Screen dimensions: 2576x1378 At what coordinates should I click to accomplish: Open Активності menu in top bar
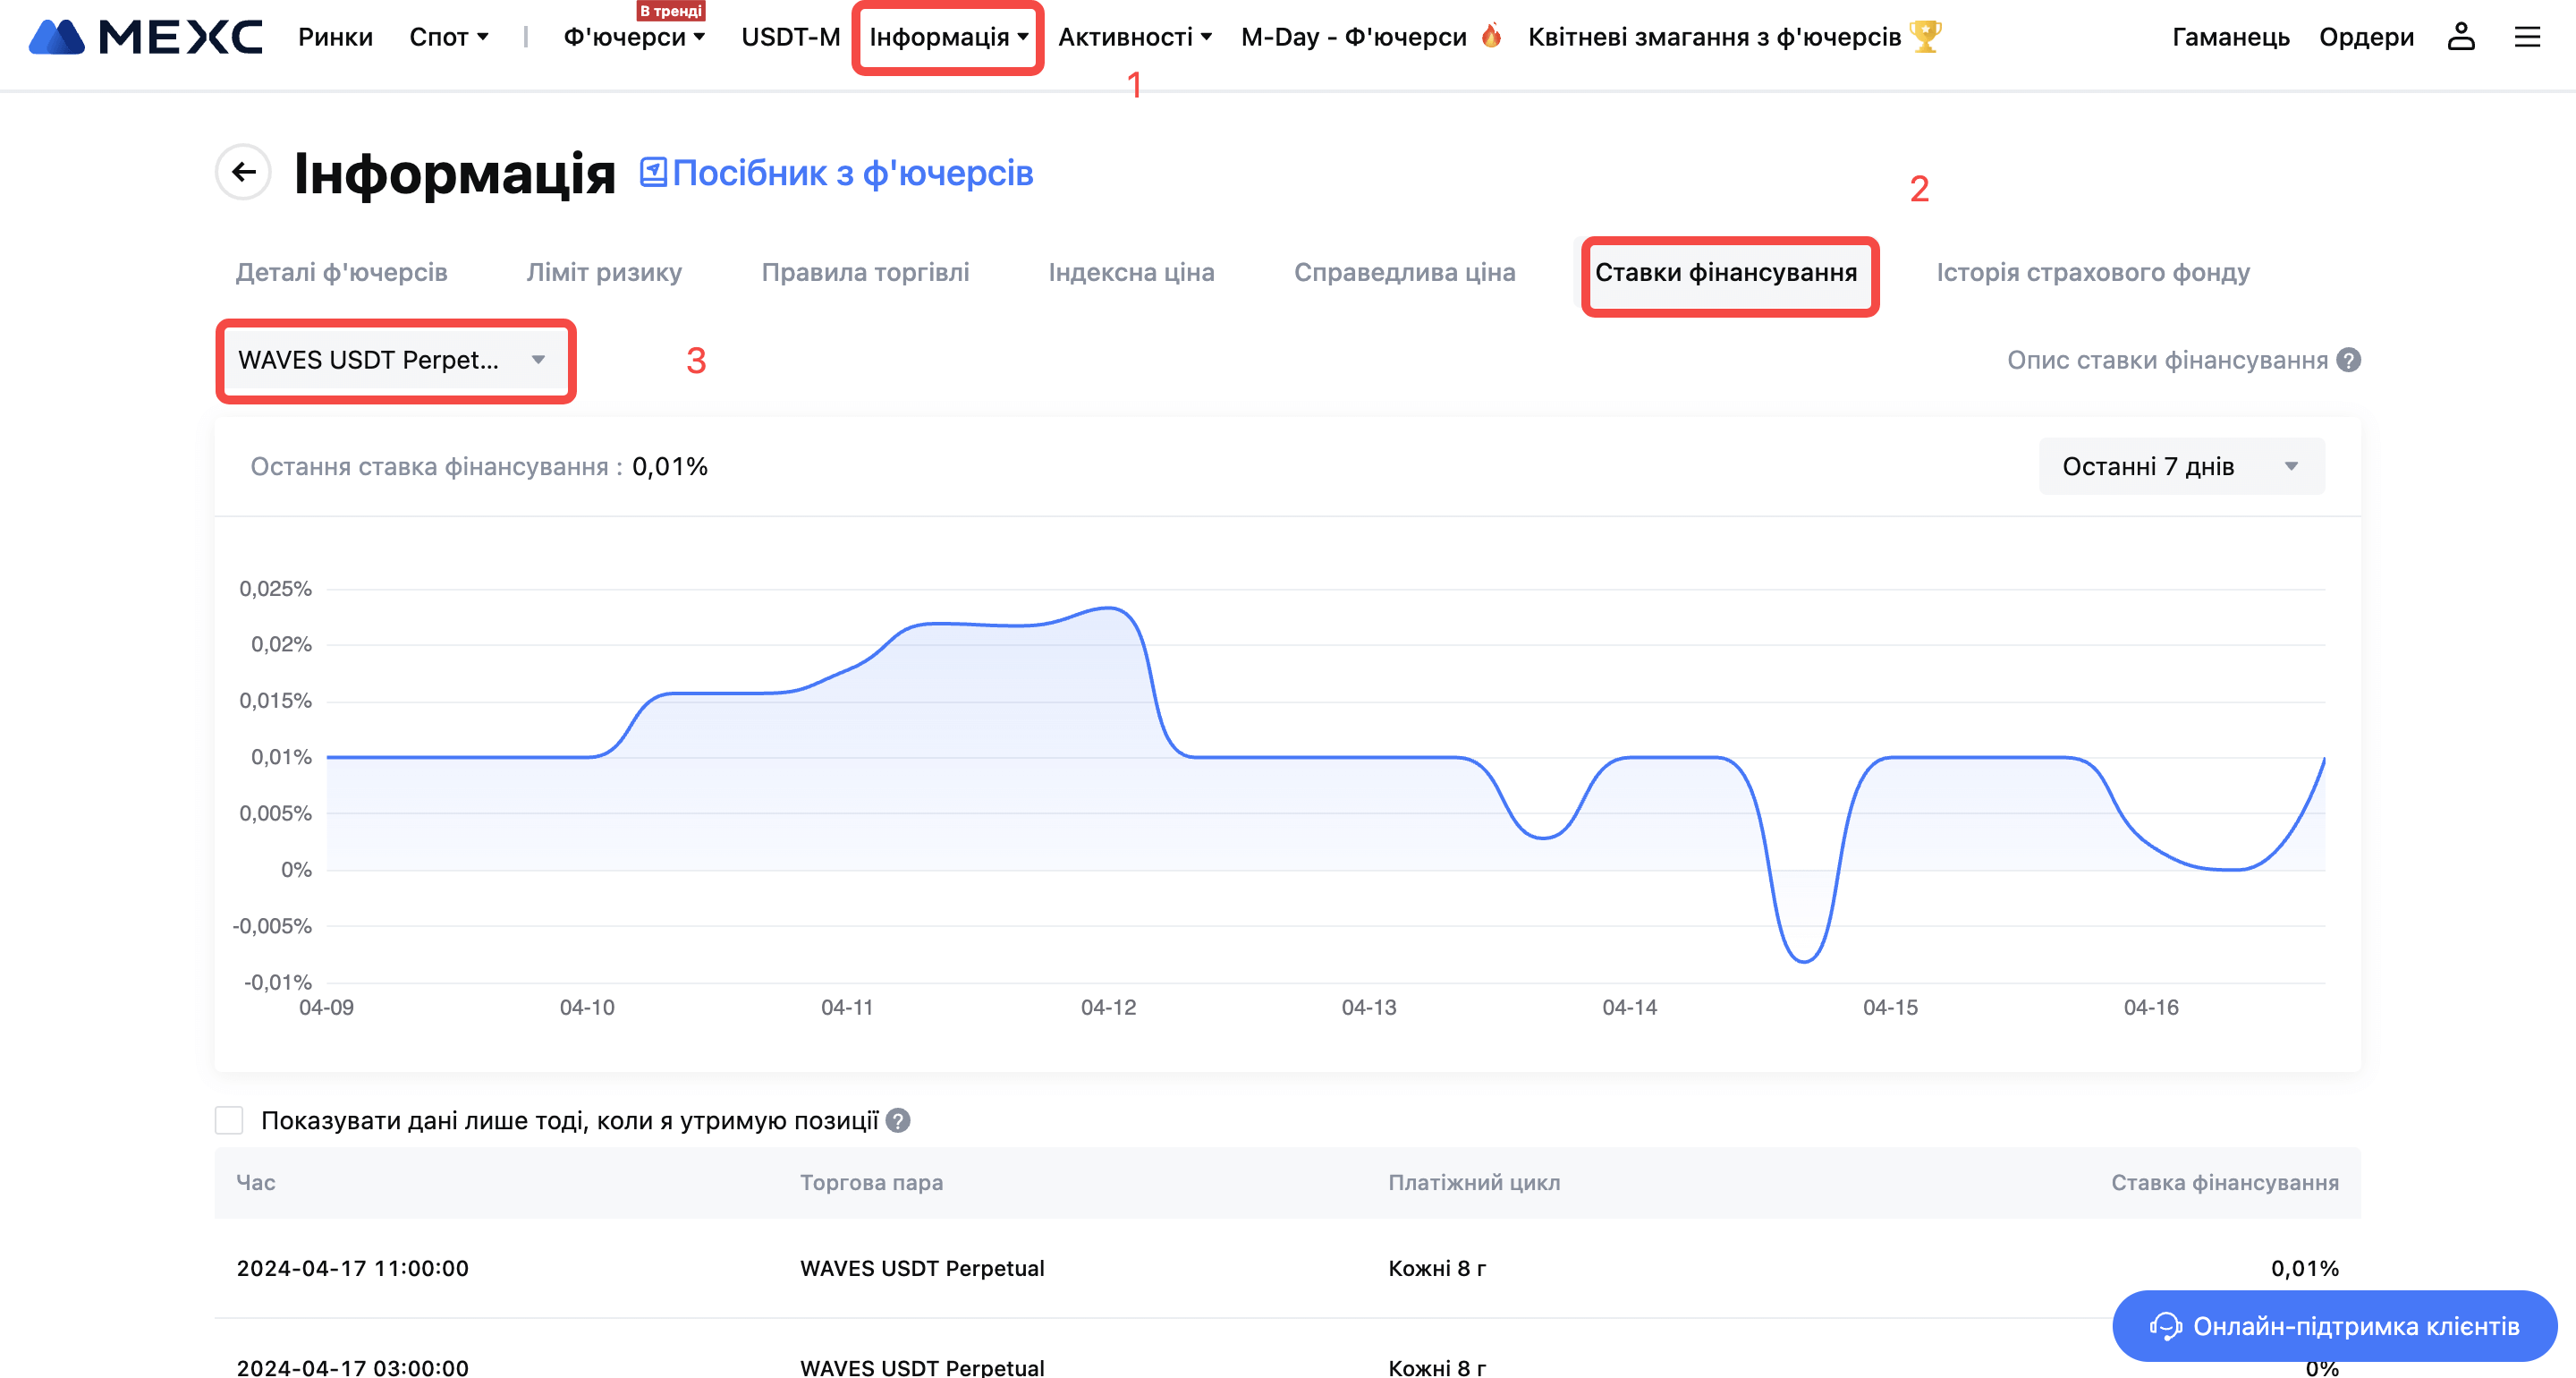tap(1134, 37)
